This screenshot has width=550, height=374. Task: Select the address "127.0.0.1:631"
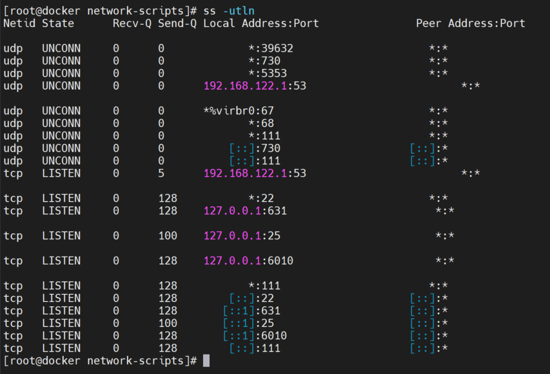click(x=245, y=211)
